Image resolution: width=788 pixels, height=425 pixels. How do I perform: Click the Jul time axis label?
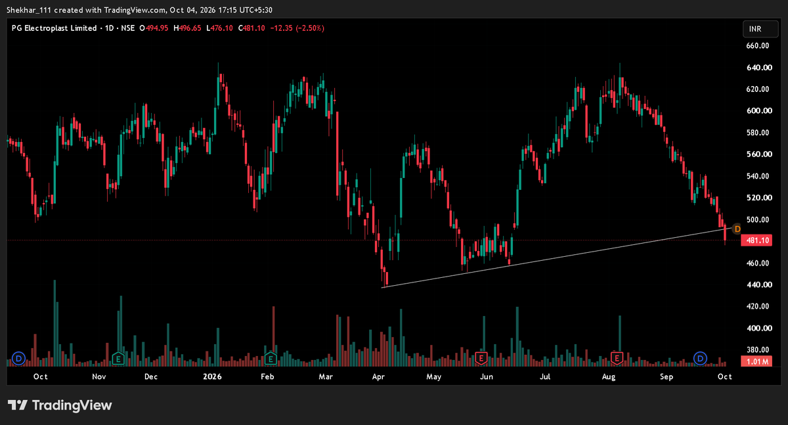545,377
